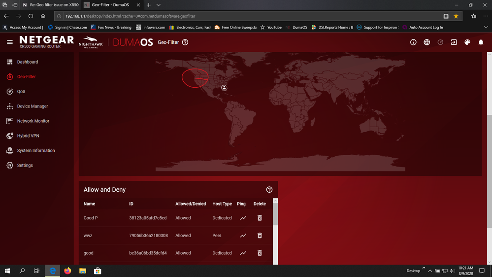Open DSLReports Home bookmark
This screenshot has height=277, width=492.
[x=332, y=27]
